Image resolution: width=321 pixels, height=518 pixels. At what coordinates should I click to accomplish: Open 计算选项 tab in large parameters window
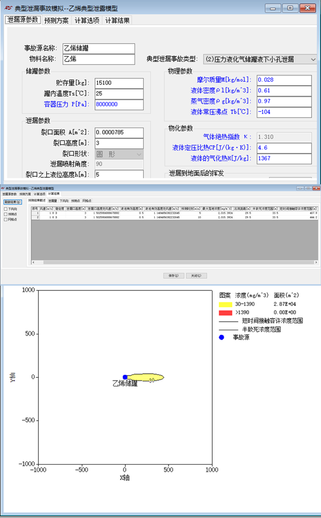(87, 20)
